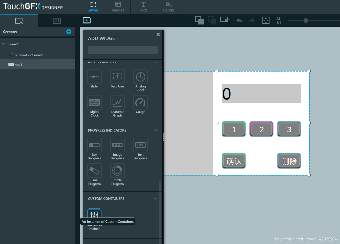The height and width of the screenshot is (244, 340).
Task: Adjust the canvas zoom slider
Action: 306,21
